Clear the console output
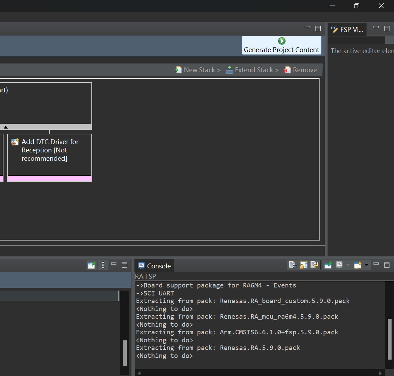Image resolution: width=394 pixels, height=376 pixels. [x=292, y=265]
